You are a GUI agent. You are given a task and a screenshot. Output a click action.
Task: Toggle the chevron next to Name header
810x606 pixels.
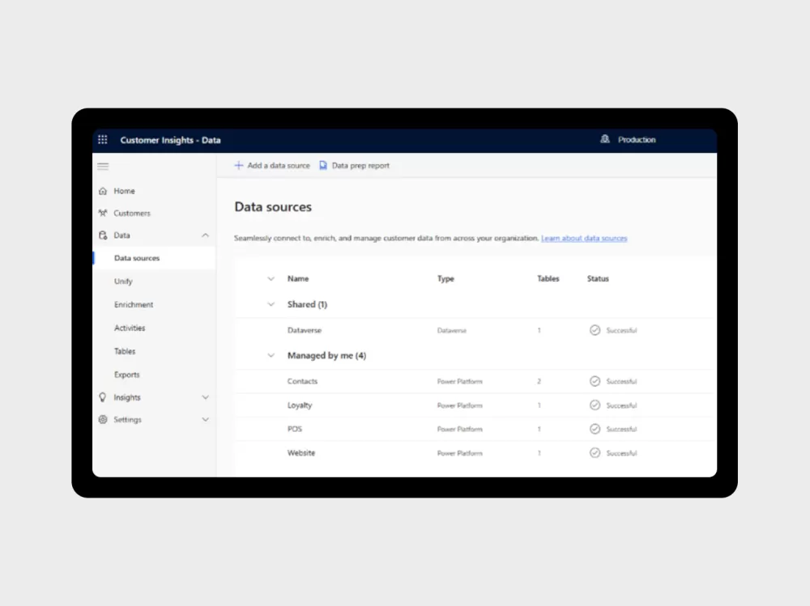tap(271, 279)
